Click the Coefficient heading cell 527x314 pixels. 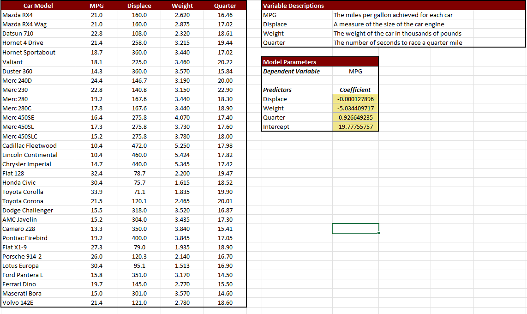point(355,90)
